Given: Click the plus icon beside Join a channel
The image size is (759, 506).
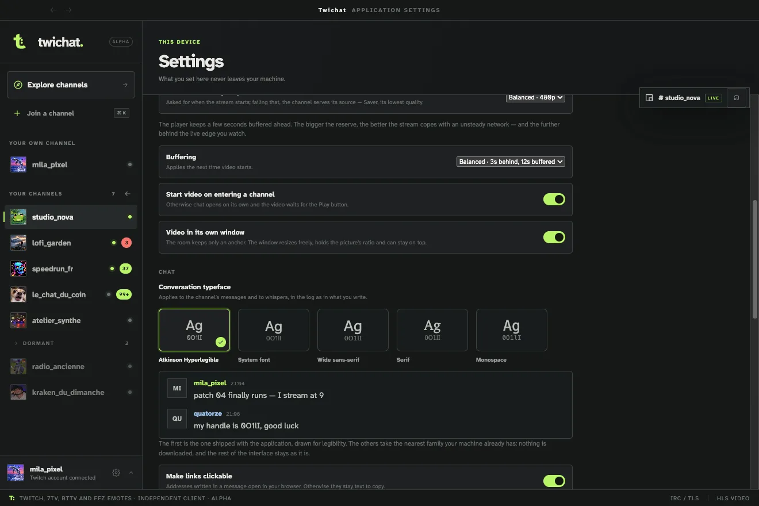Looking at the screenshot, I should pos(17,113).
